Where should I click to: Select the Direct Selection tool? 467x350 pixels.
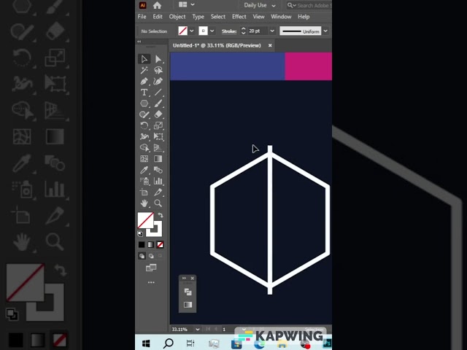tap(158, 59)
